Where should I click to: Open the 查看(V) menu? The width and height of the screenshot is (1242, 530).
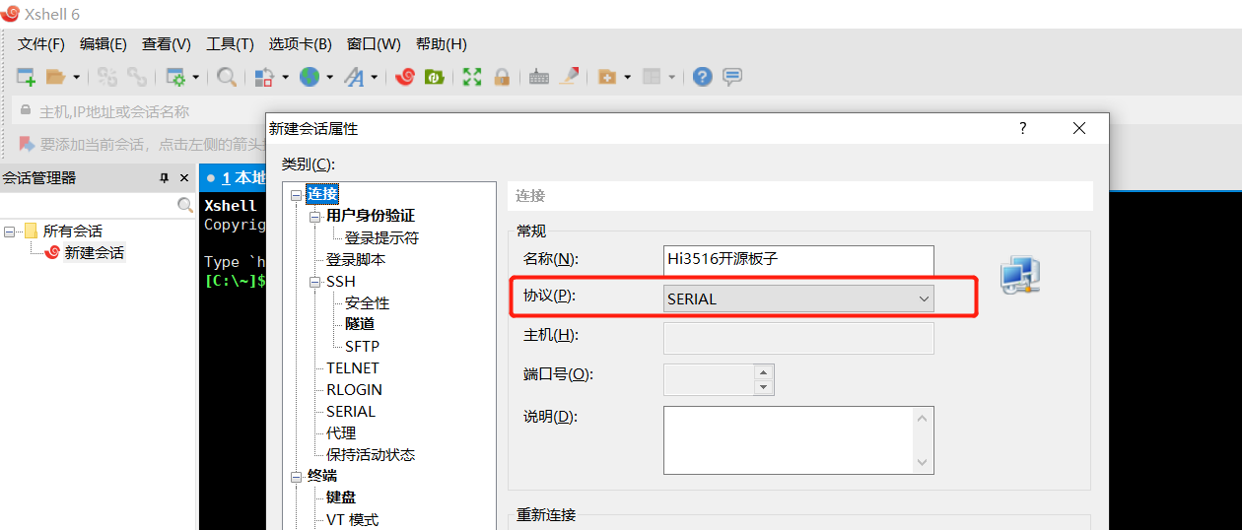pyautogui.click(x=167, y=44)
